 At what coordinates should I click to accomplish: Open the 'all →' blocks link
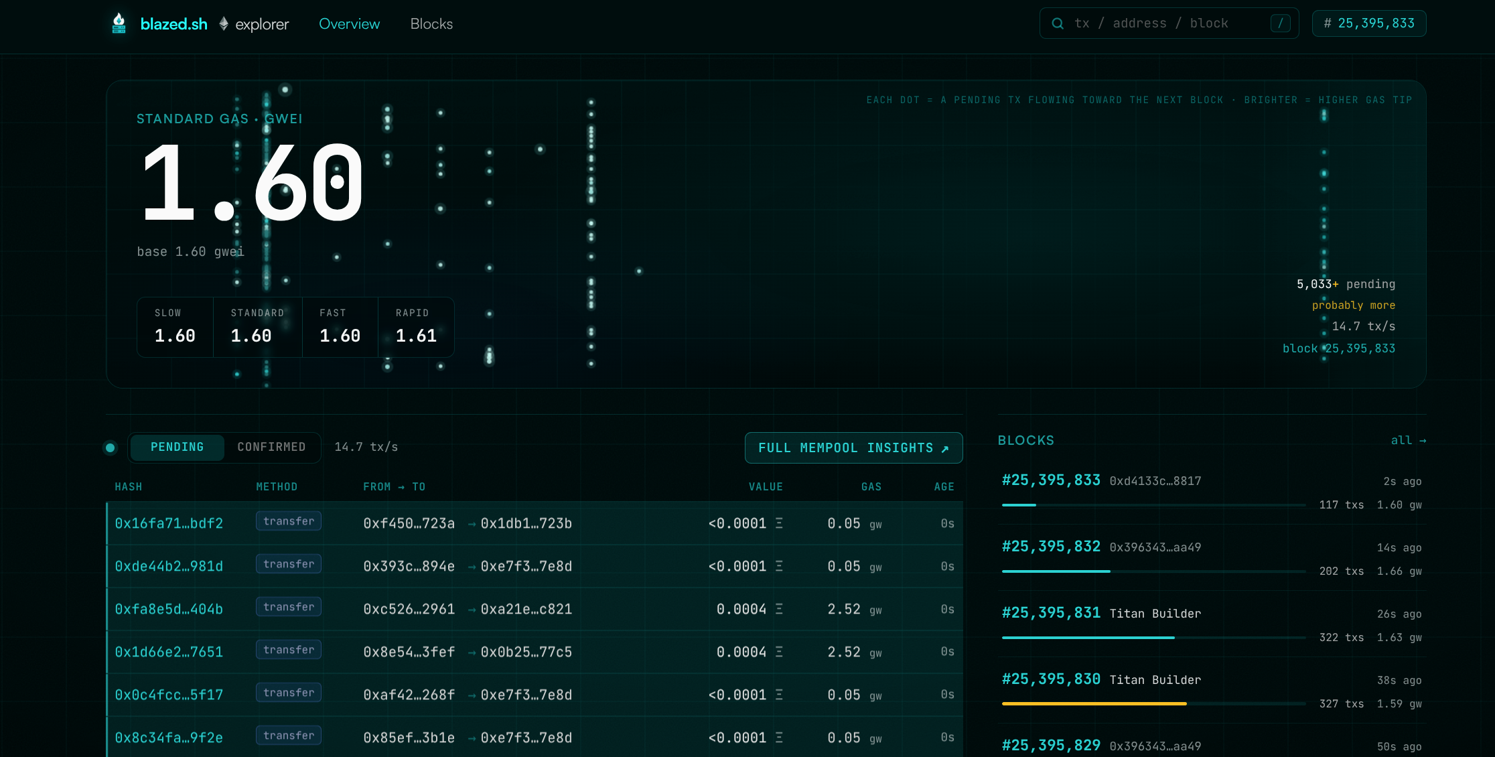1409,441
